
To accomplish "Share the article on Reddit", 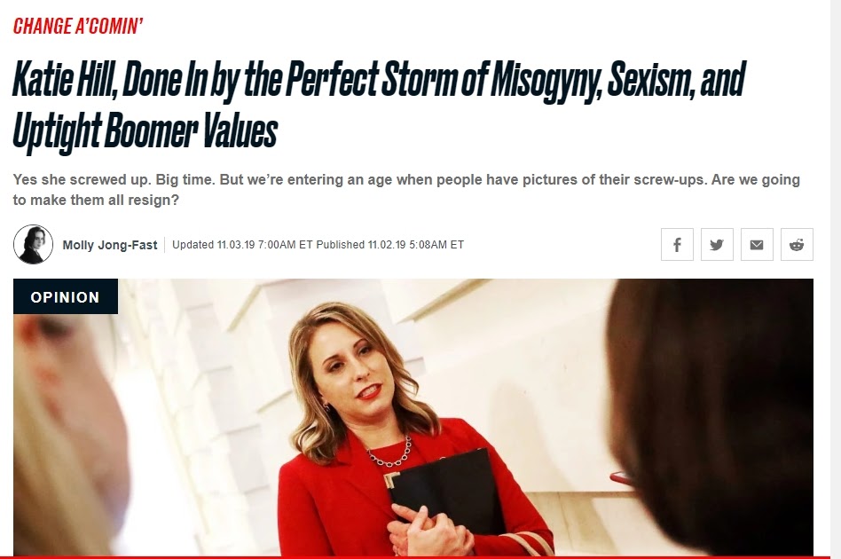I will click(797, 245).
